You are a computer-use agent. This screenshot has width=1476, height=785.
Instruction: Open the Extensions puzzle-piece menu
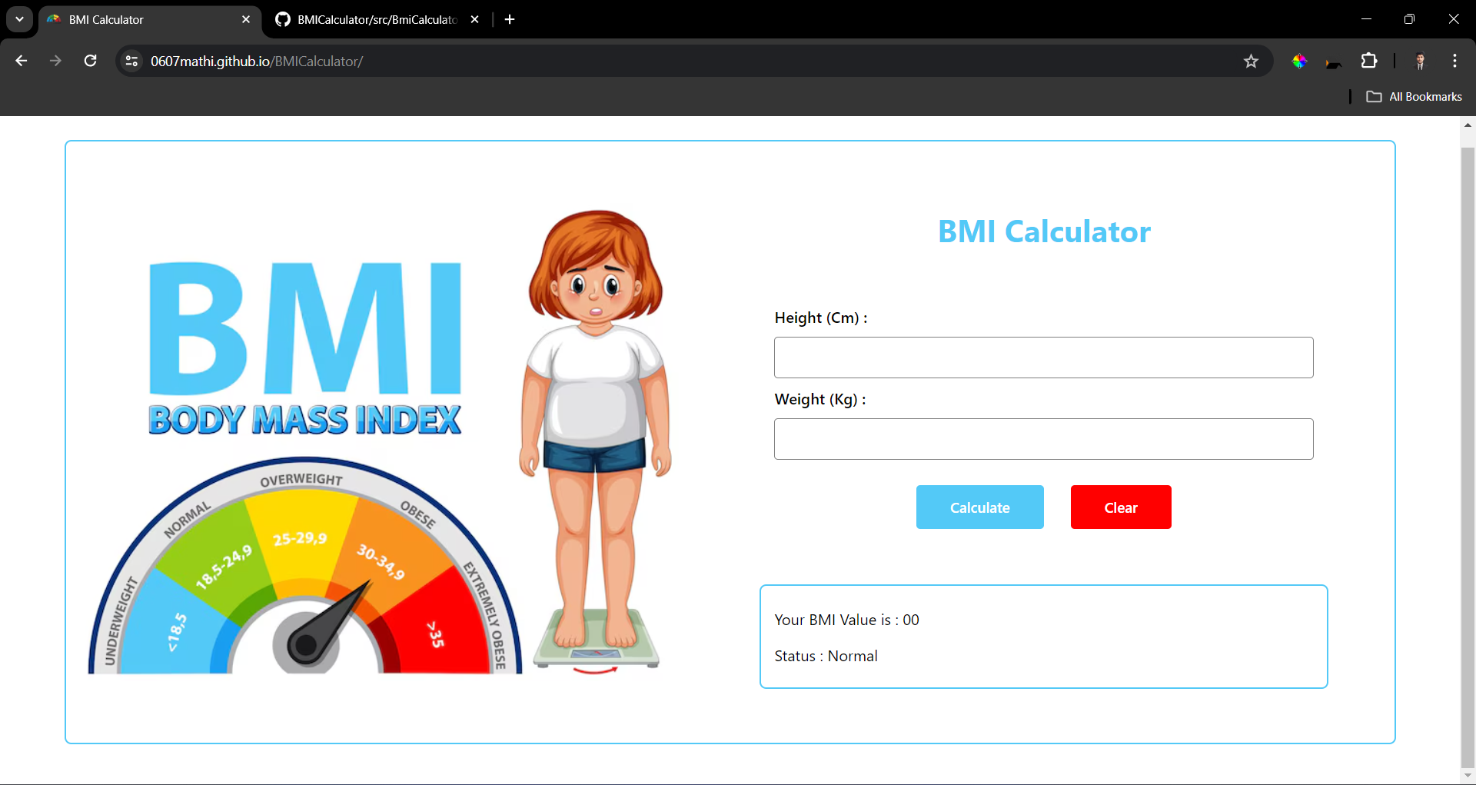(1369, 61)
